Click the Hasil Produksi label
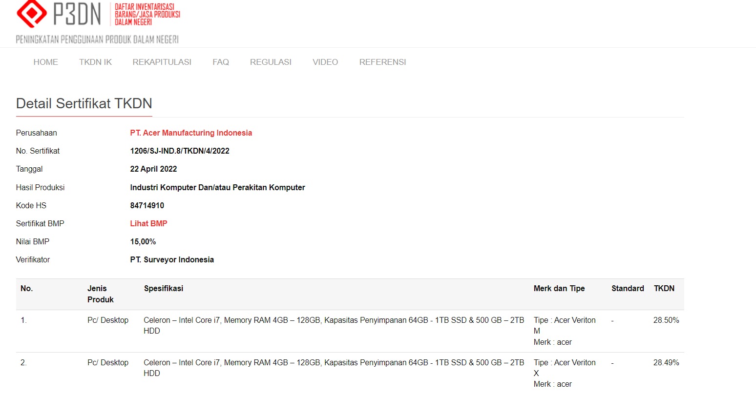Viewport: 756px width, 415px height. click(40, 187)
